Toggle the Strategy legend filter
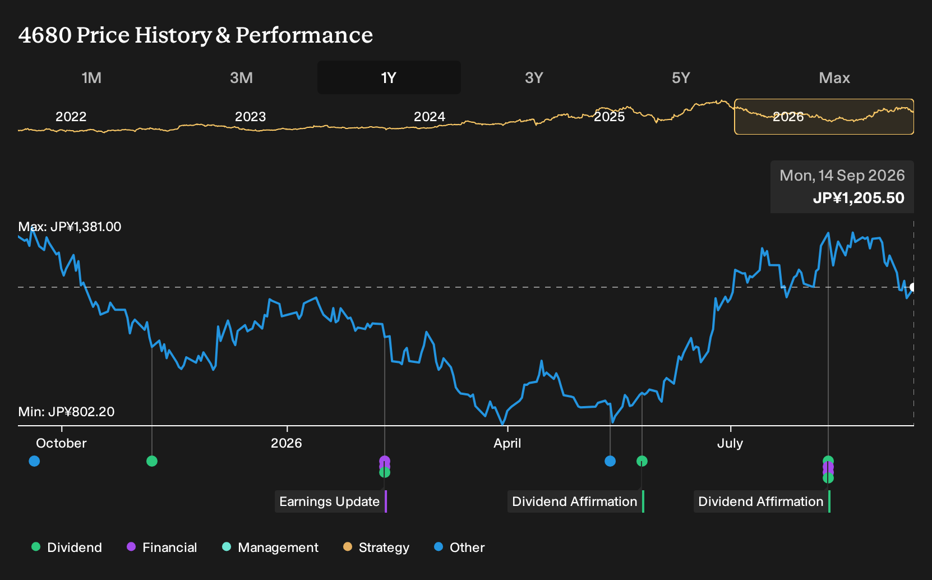 (376, 547)
